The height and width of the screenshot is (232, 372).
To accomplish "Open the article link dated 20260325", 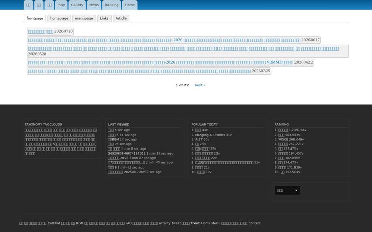I will (139, 71).
